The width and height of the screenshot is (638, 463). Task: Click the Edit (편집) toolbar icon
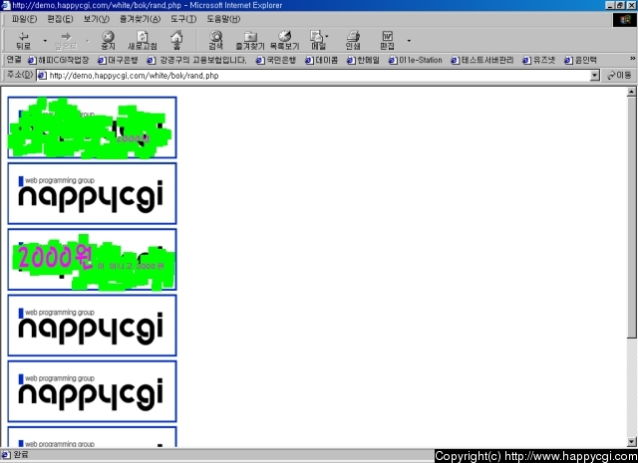tap(387, 41)
